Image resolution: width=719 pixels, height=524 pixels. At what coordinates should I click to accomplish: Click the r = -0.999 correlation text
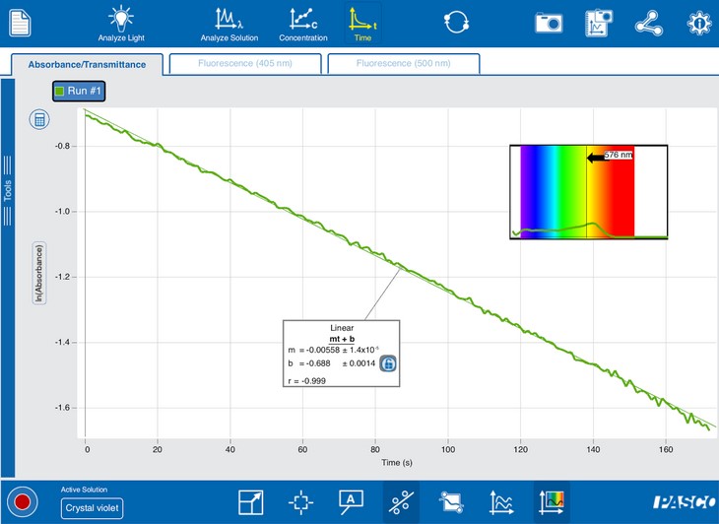(x=306, y=381)
